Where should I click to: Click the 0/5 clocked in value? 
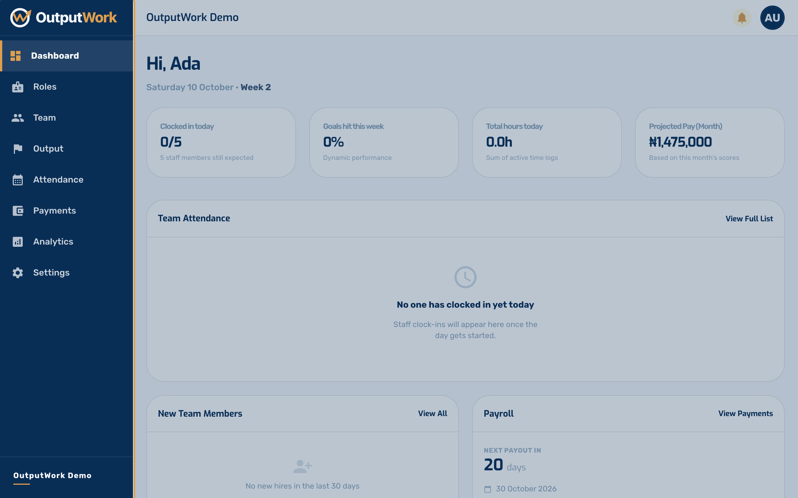pos(171,142)
